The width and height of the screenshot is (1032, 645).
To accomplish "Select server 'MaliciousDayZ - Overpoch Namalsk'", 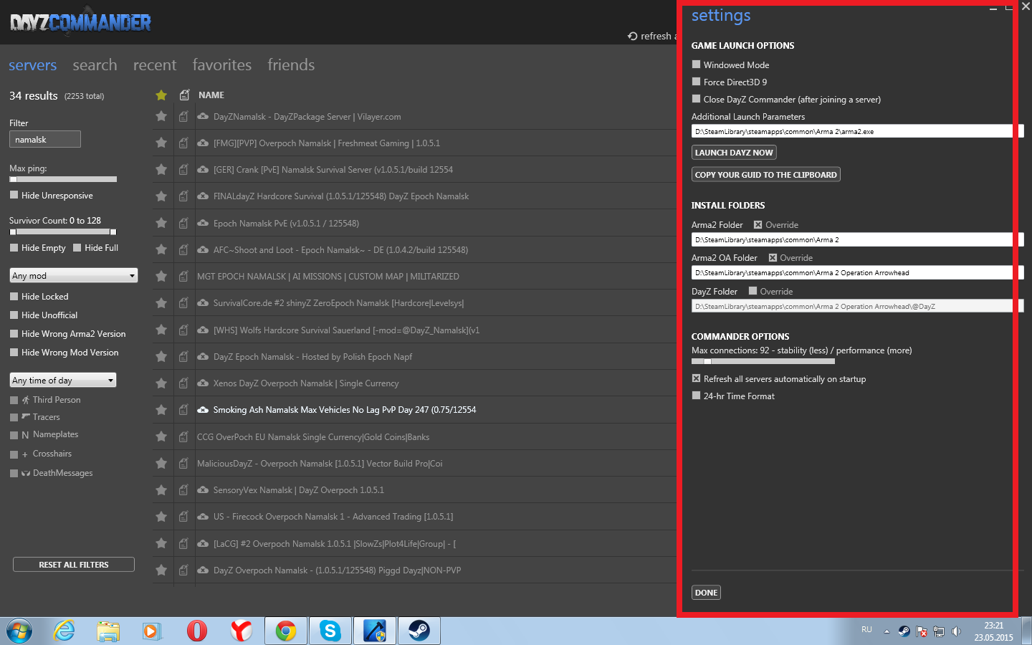I will pyautogui.click(x=320, y=464).
